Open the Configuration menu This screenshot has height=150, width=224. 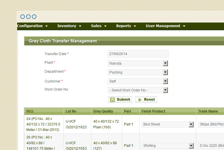pos(32,26)
